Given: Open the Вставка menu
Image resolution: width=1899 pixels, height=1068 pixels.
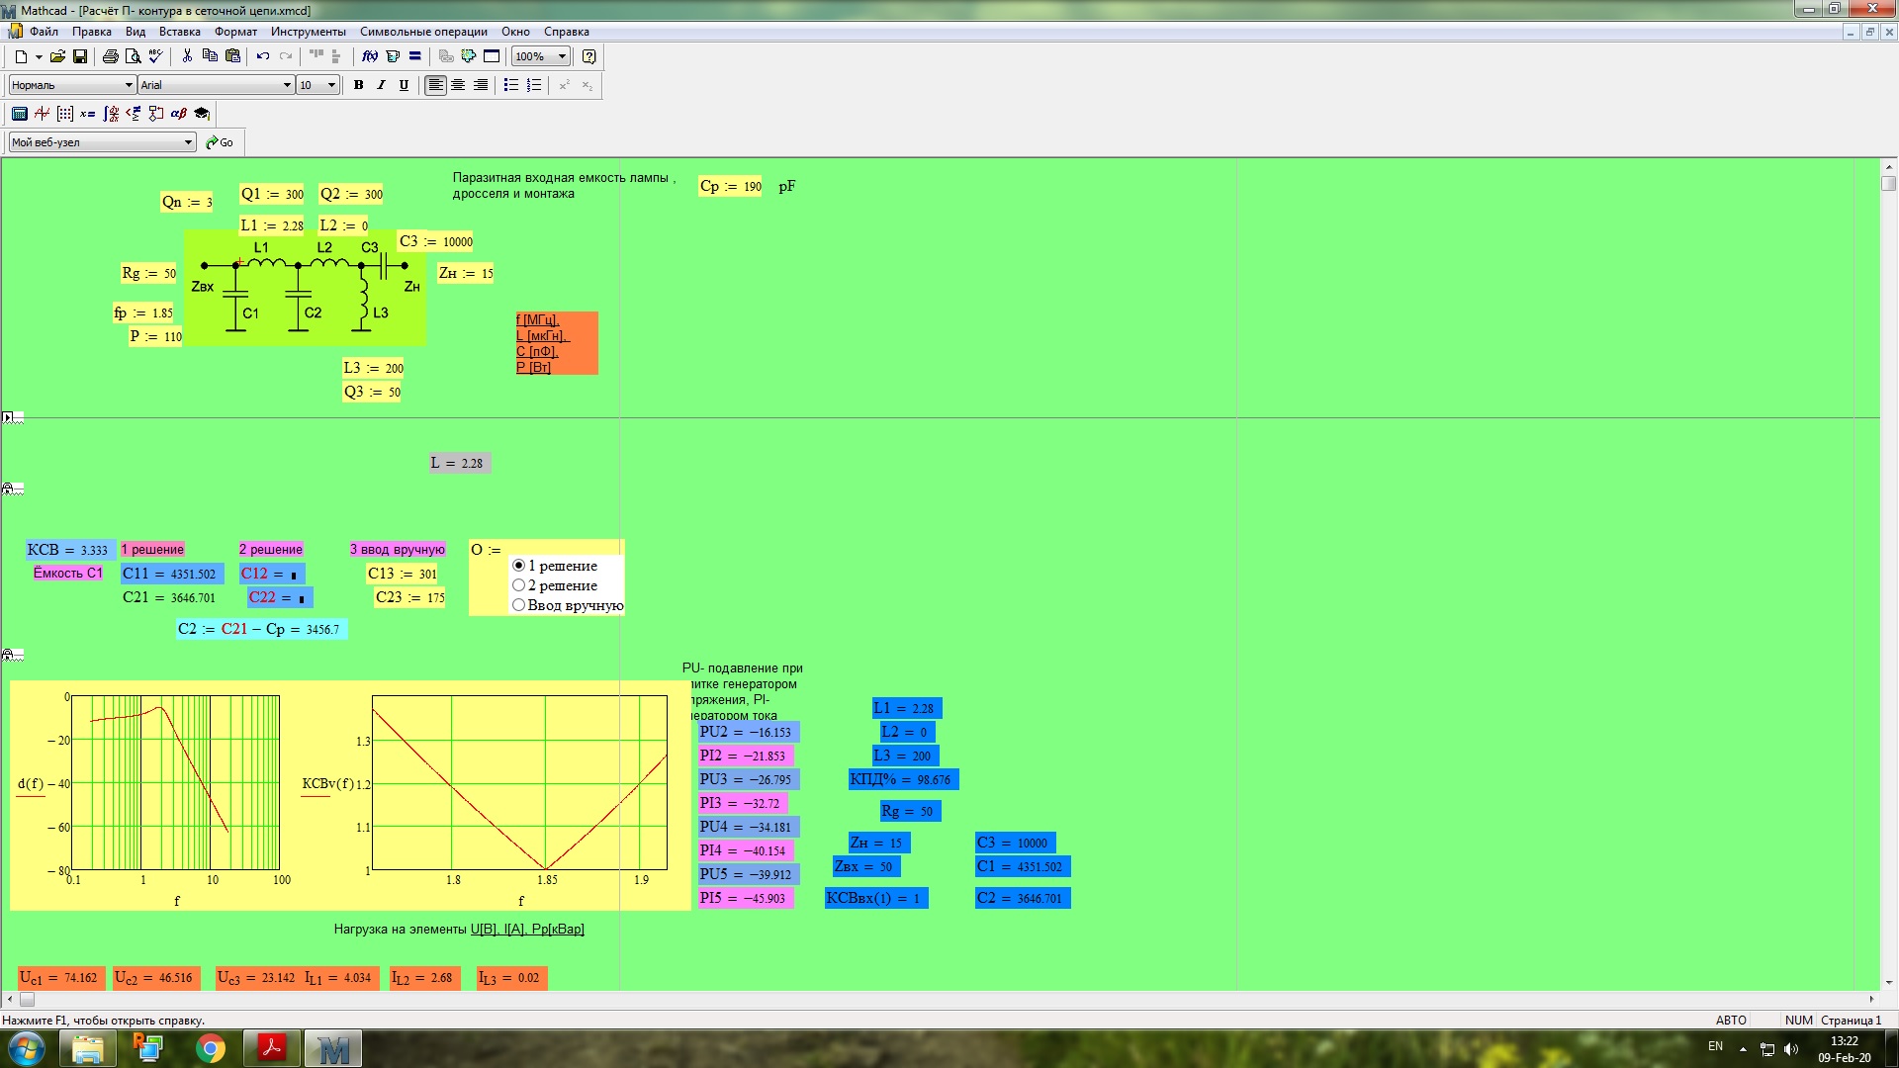Looking at the screenshot, I should tap(179, 32).
